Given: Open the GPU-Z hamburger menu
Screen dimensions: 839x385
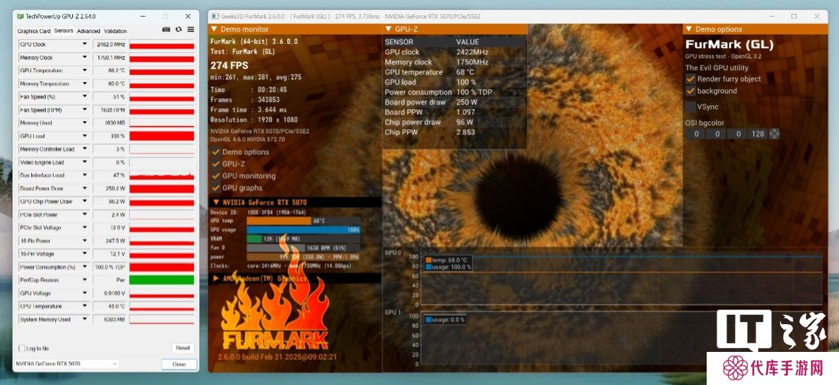Looking at the screenshot, I should pos(191,30).
